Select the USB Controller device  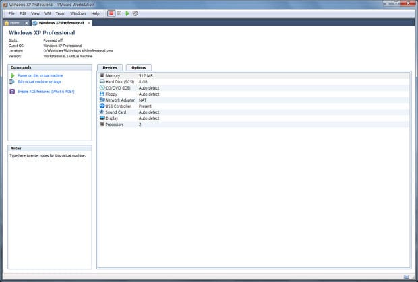point(118,106)
